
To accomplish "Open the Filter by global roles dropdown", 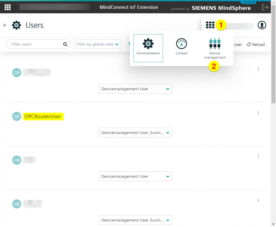I will tap(97, 44).
